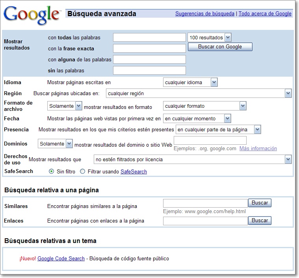
Task: Select the Sin filtro radio button
Action: point(51,171)
